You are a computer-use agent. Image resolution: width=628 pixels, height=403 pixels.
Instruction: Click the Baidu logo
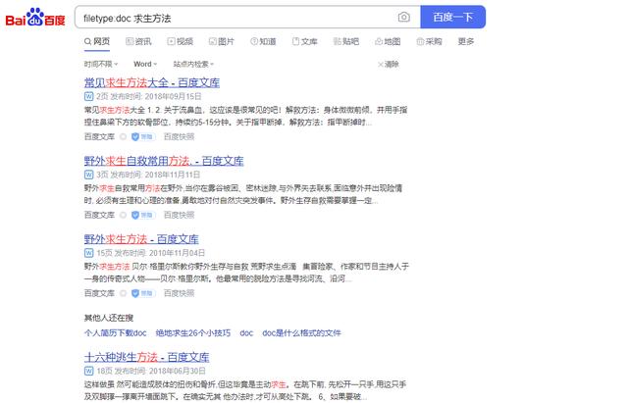35,18
